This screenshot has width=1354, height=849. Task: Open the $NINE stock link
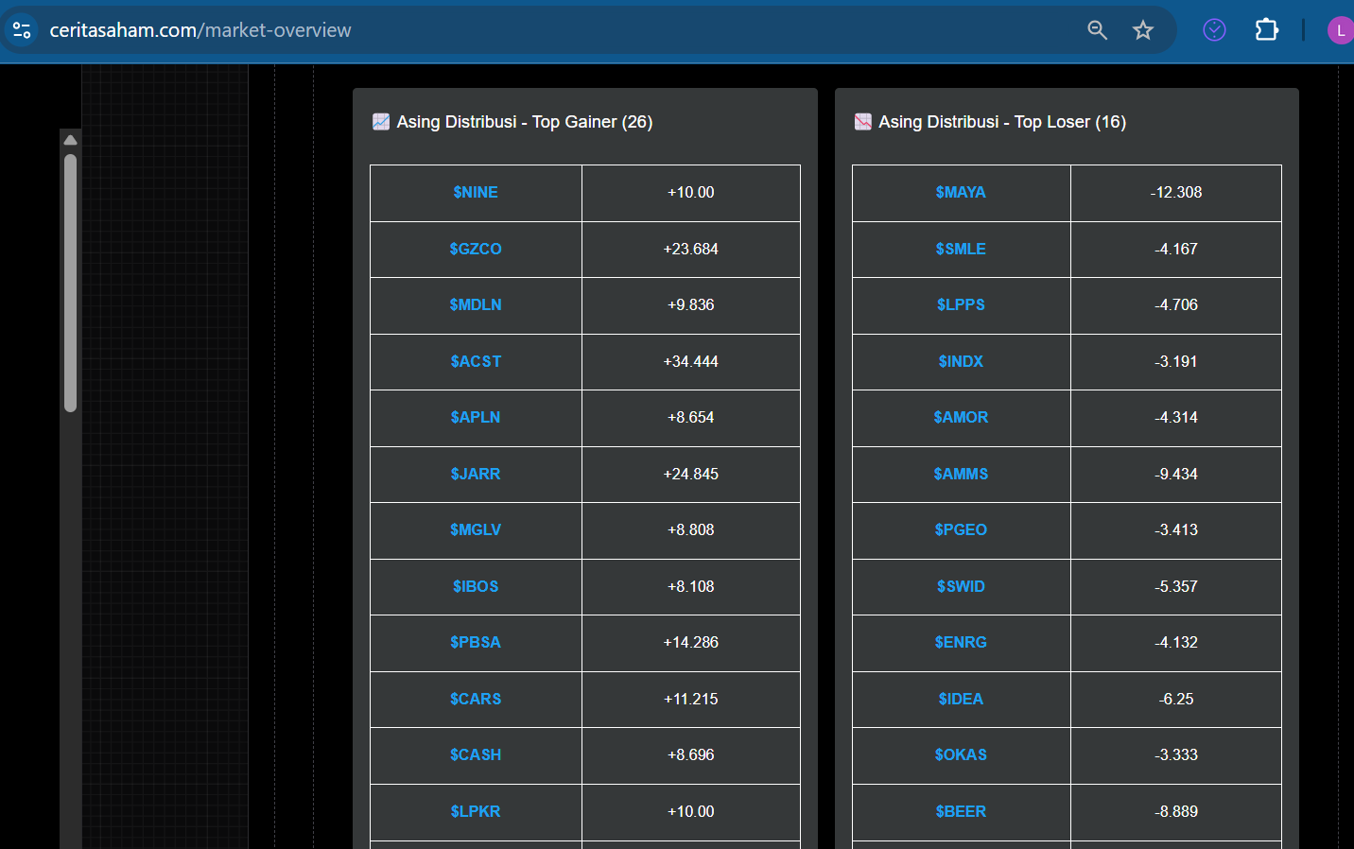point(476,193)
